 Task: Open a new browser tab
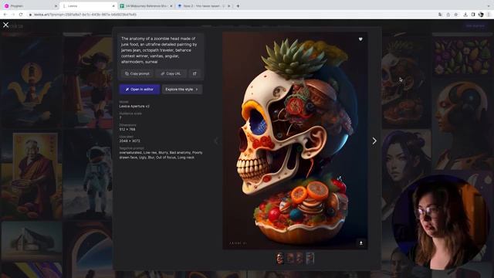pyautogui.click(x=238, y=6)
